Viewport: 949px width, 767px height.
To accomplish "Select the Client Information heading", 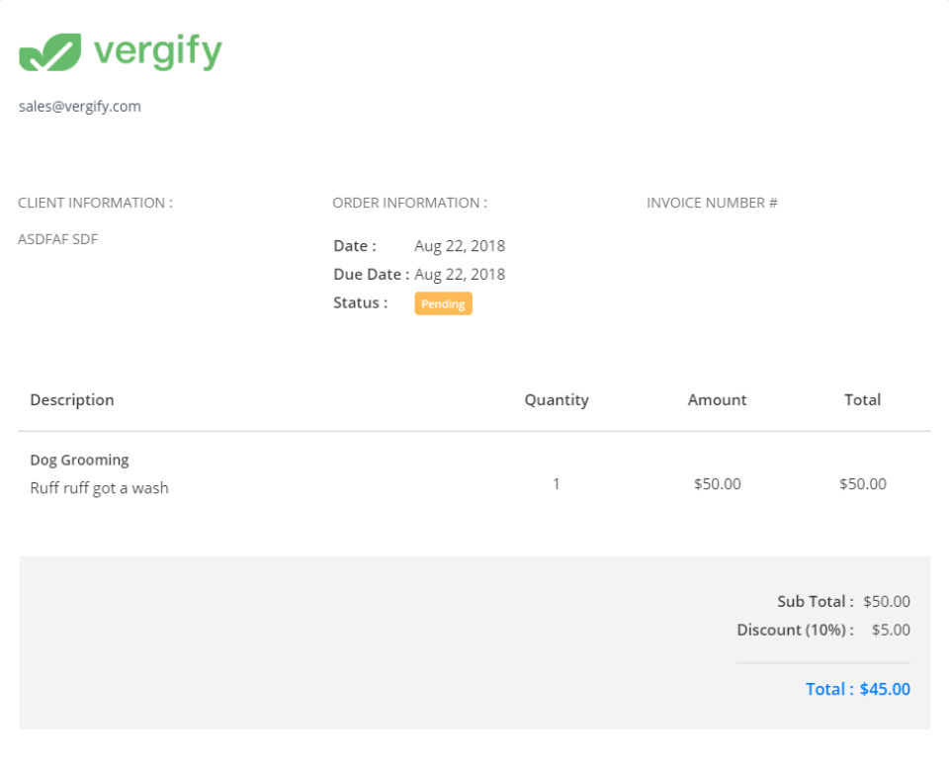I will (95, 203).
